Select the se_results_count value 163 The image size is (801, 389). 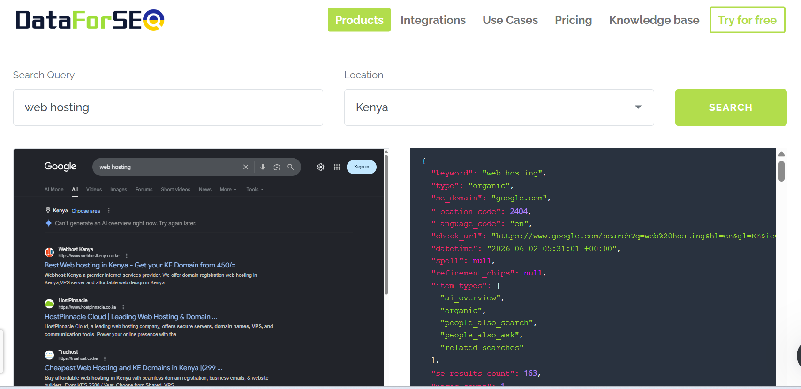530,373
